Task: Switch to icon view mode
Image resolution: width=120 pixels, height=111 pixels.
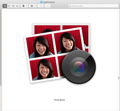Action: pos(5,6)
